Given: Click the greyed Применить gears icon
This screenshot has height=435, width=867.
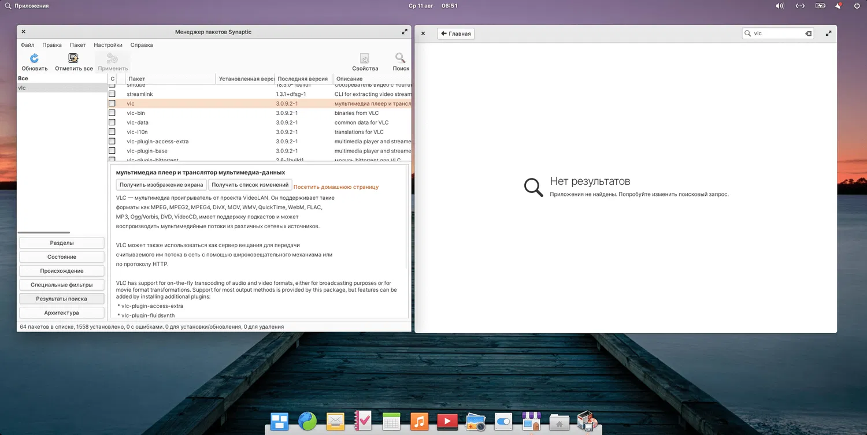Looking at the screenshot, I should (x=113, y=58).
